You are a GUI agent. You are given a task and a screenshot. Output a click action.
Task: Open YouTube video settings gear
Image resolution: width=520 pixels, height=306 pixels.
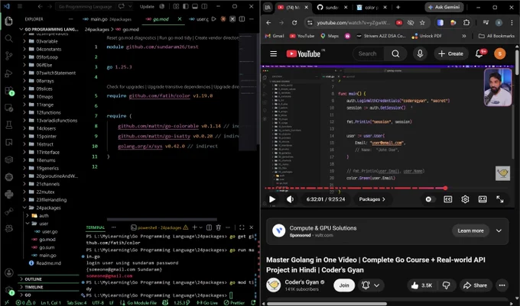pos(465,199)
